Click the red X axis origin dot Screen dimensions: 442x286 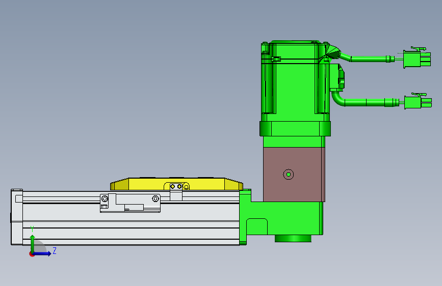tap(32, 254)
